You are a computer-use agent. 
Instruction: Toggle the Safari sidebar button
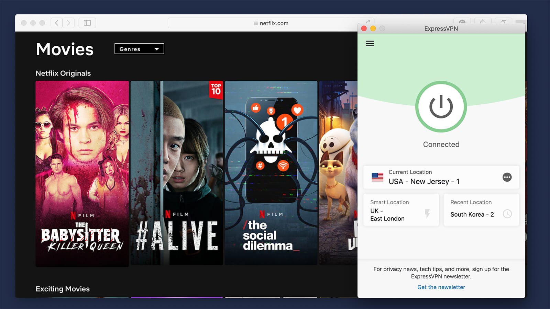(87, 23)
